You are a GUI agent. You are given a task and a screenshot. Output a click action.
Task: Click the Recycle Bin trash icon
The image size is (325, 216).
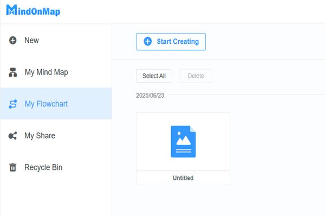(13, 168)
